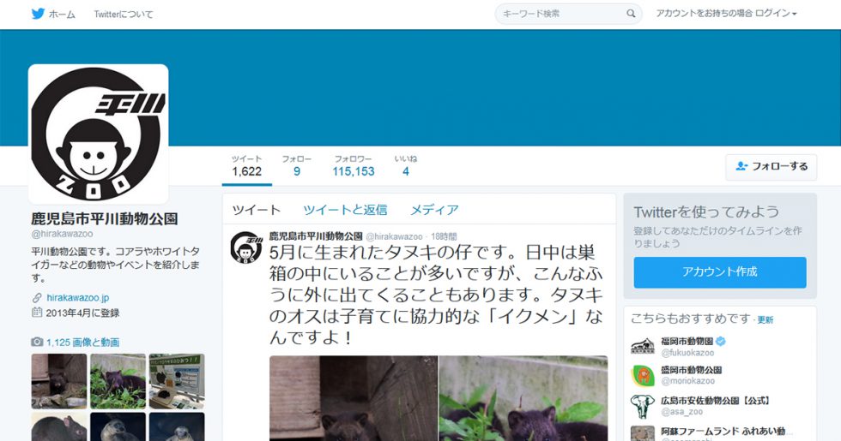Screen dimensions: 841x441
Task: Open the 1,125 画像と動画 link
Action: [82, 342]
